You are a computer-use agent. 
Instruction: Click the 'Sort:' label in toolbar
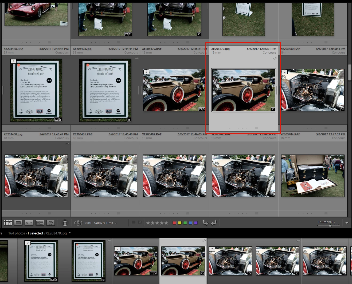click(88, 223)
